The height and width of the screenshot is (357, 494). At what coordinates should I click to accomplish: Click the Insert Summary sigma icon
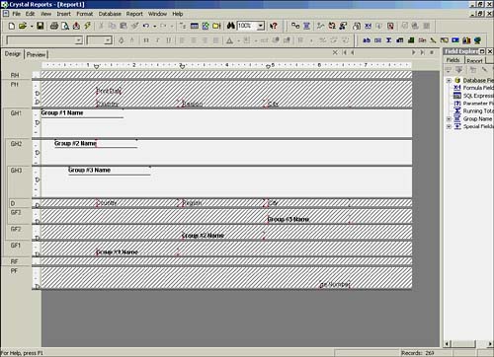[x=388, y=40]
